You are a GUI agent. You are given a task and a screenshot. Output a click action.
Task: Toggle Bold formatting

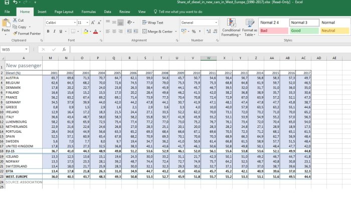[48, 32]
